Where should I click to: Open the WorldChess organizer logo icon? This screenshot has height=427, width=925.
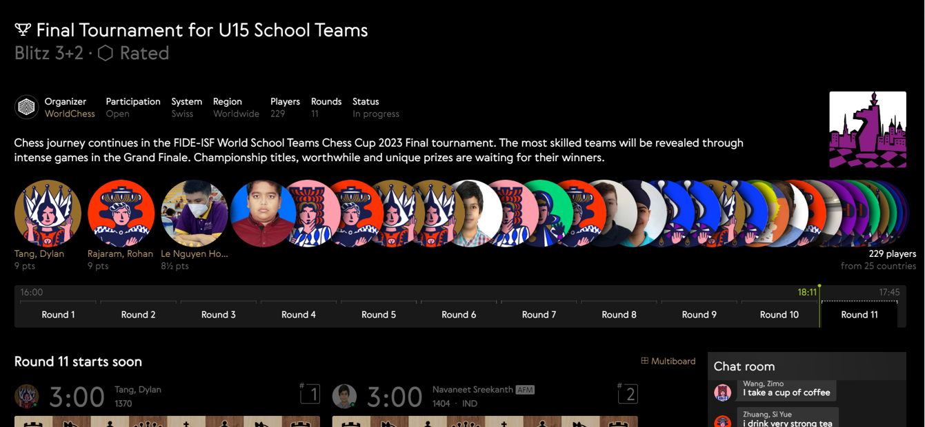tap(27, 107)
